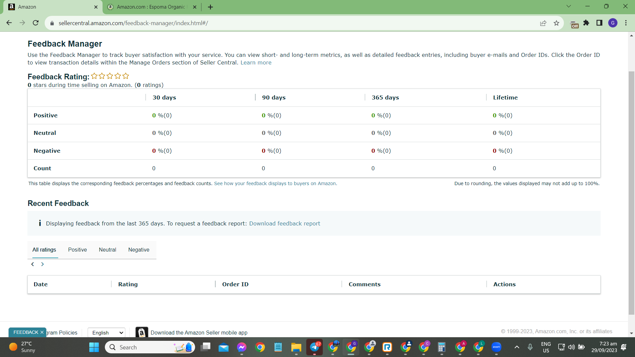
Task: Open the clock showing 7:23 am
Action: (x=604, y=347)
